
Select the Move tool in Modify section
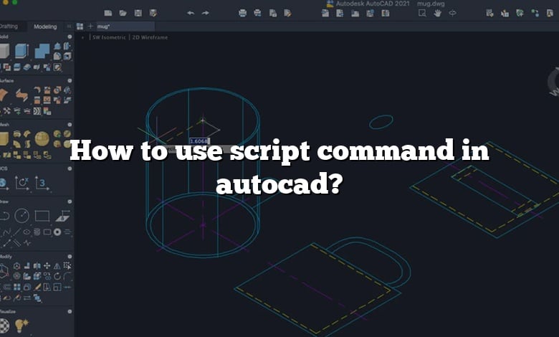47,266
